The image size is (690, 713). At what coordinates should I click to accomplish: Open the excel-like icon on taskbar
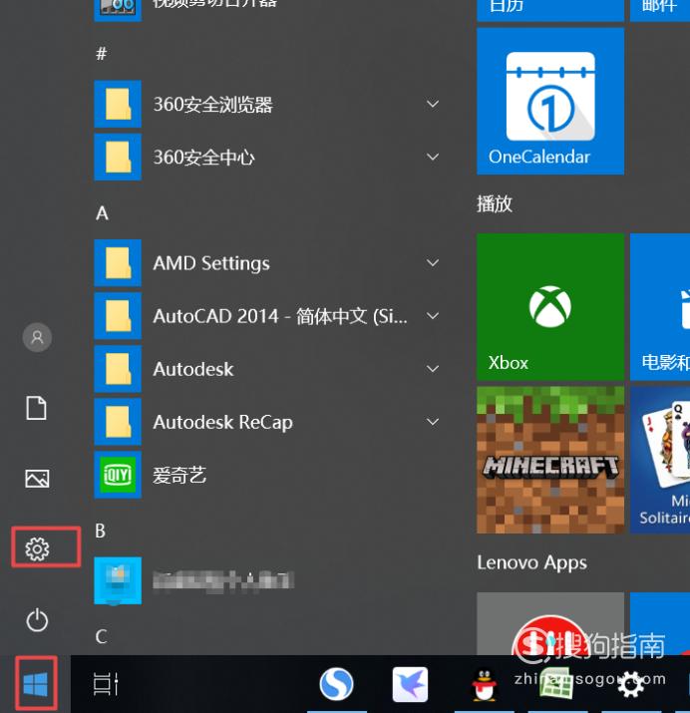[x=555, y=683]
